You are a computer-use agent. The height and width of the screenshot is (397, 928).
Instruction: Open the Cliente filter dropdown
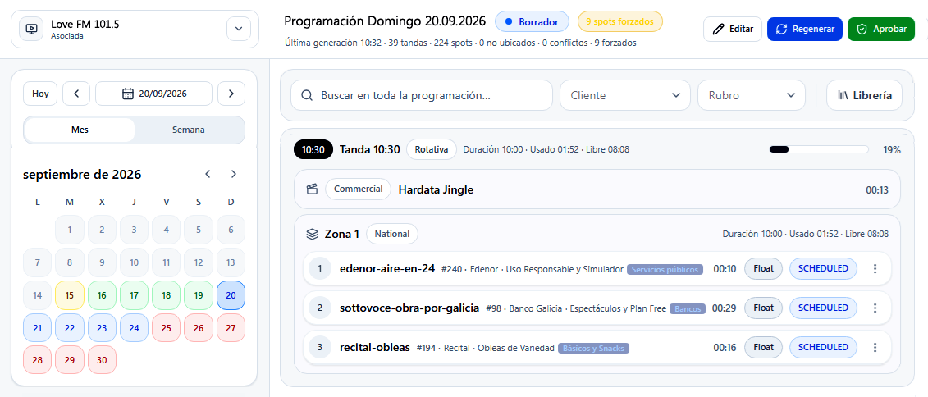coord(625,95)
